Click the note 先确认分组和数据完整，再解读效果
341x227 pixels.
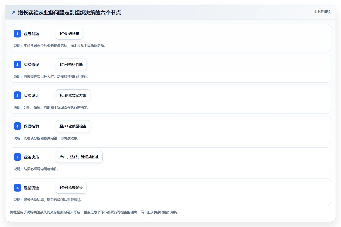click(46, 138)
